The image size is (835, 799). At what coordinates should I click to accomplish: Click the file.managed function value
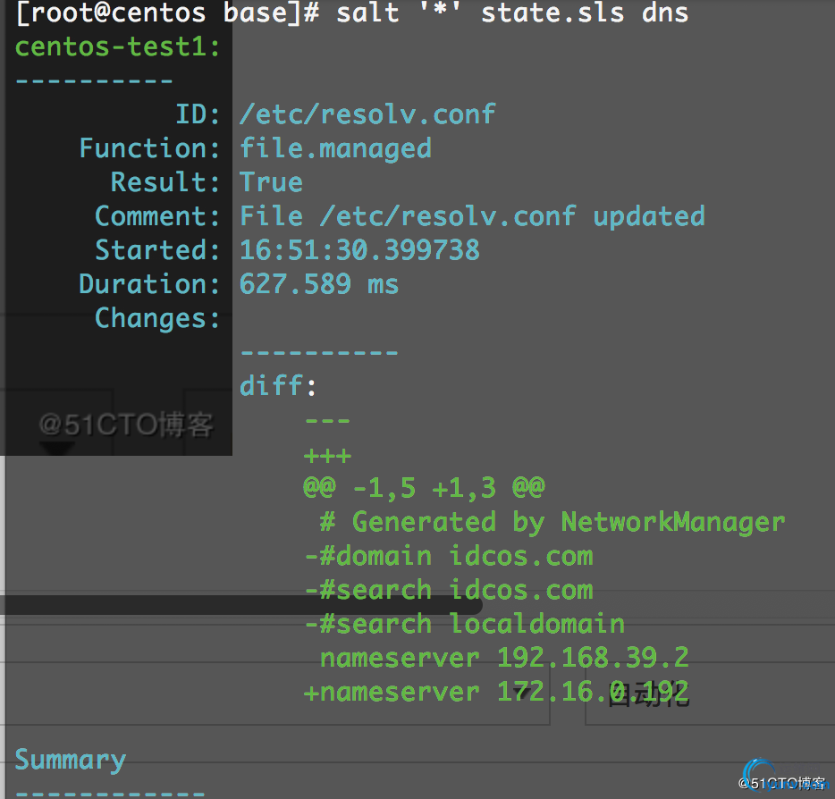tap(335, 148)
